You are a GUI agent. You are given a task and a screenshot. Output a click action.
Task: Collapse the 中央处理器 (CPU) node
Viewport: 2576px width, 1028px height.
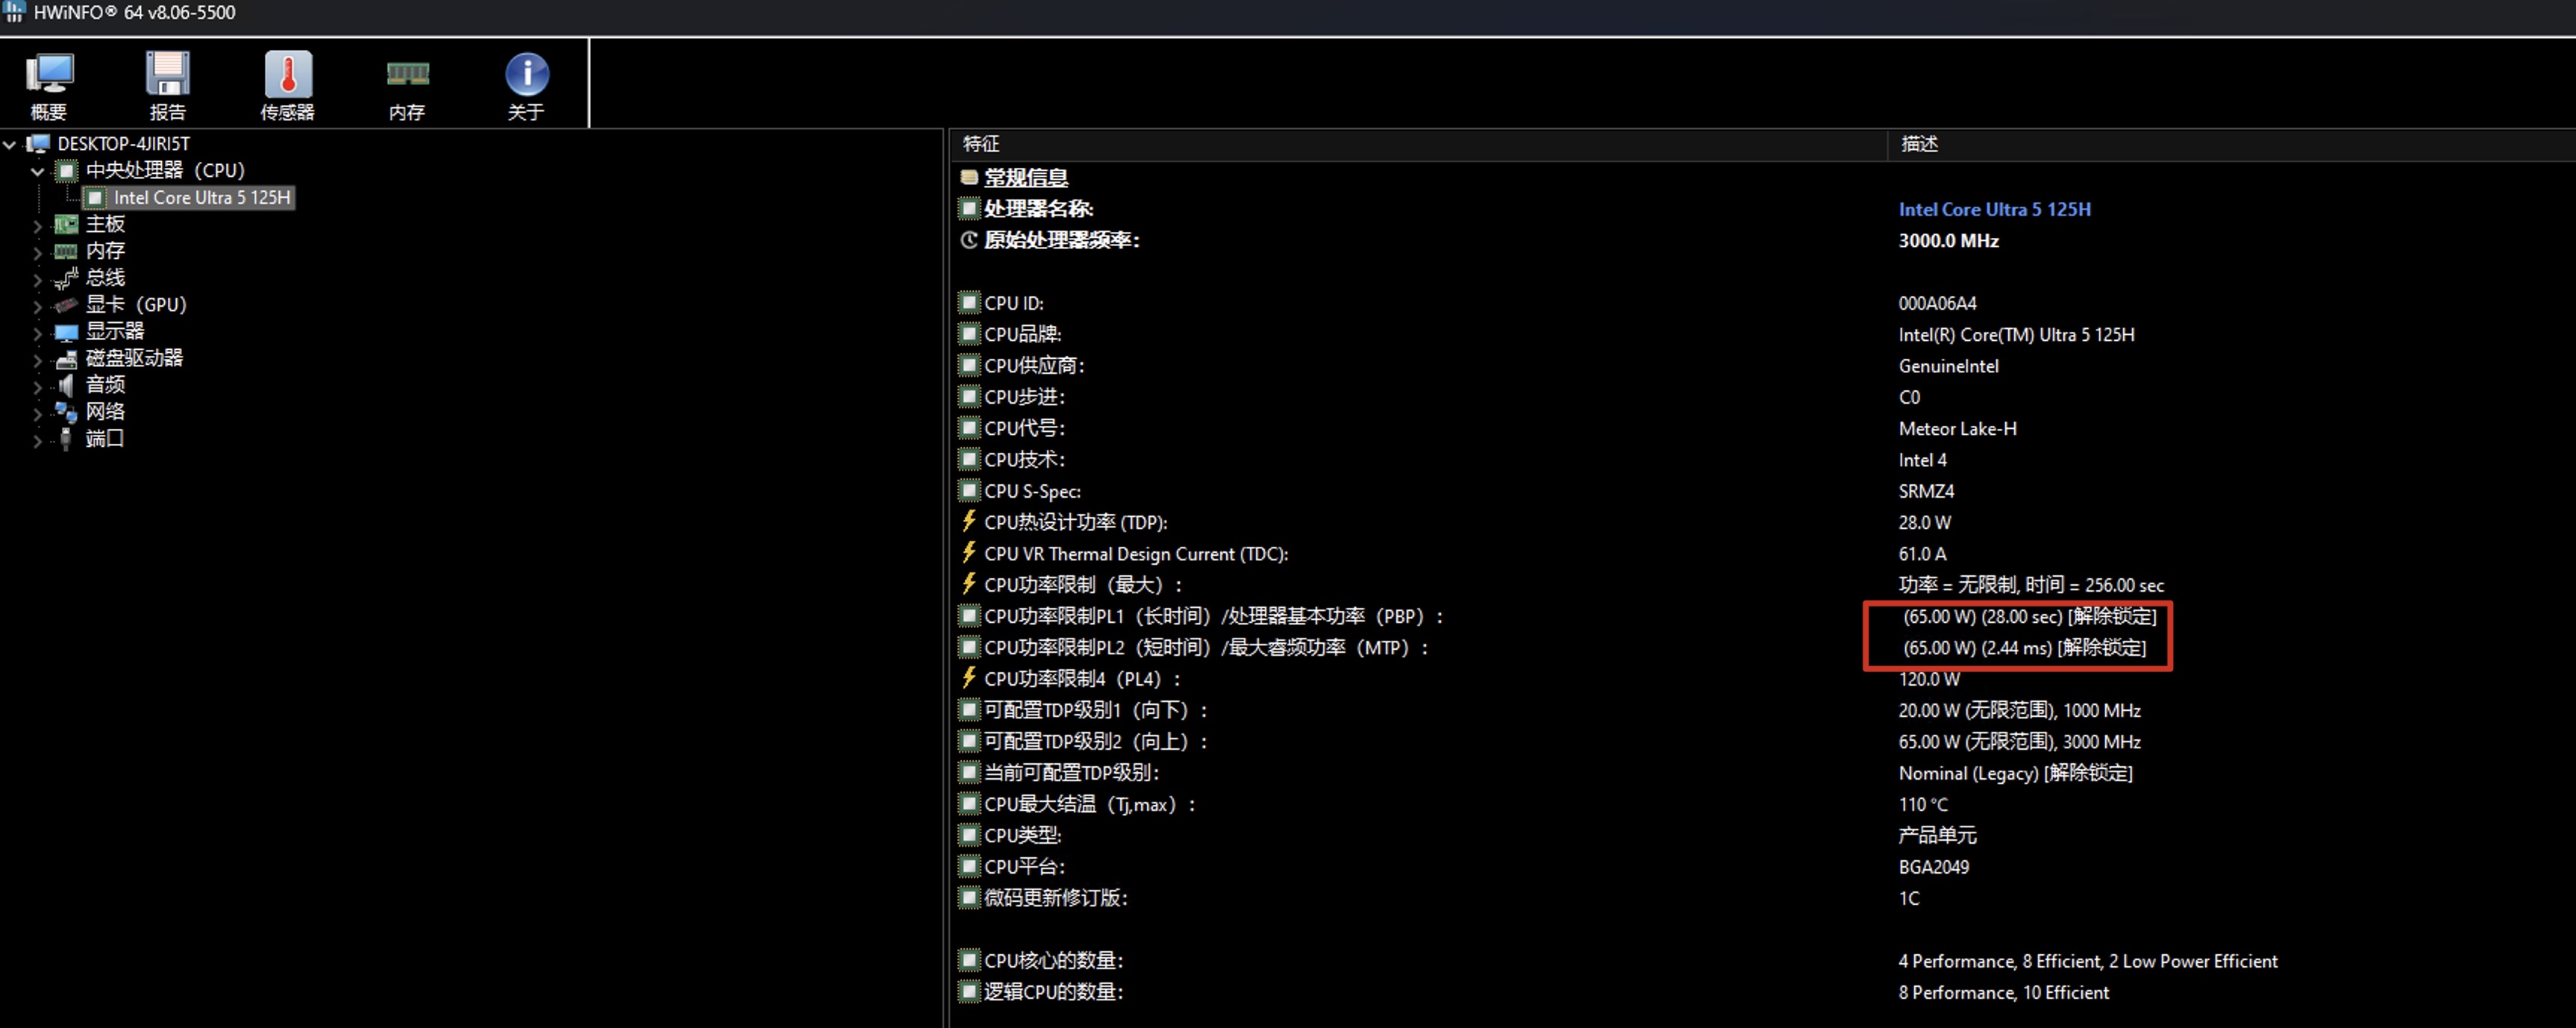click(x=38, y=172)
